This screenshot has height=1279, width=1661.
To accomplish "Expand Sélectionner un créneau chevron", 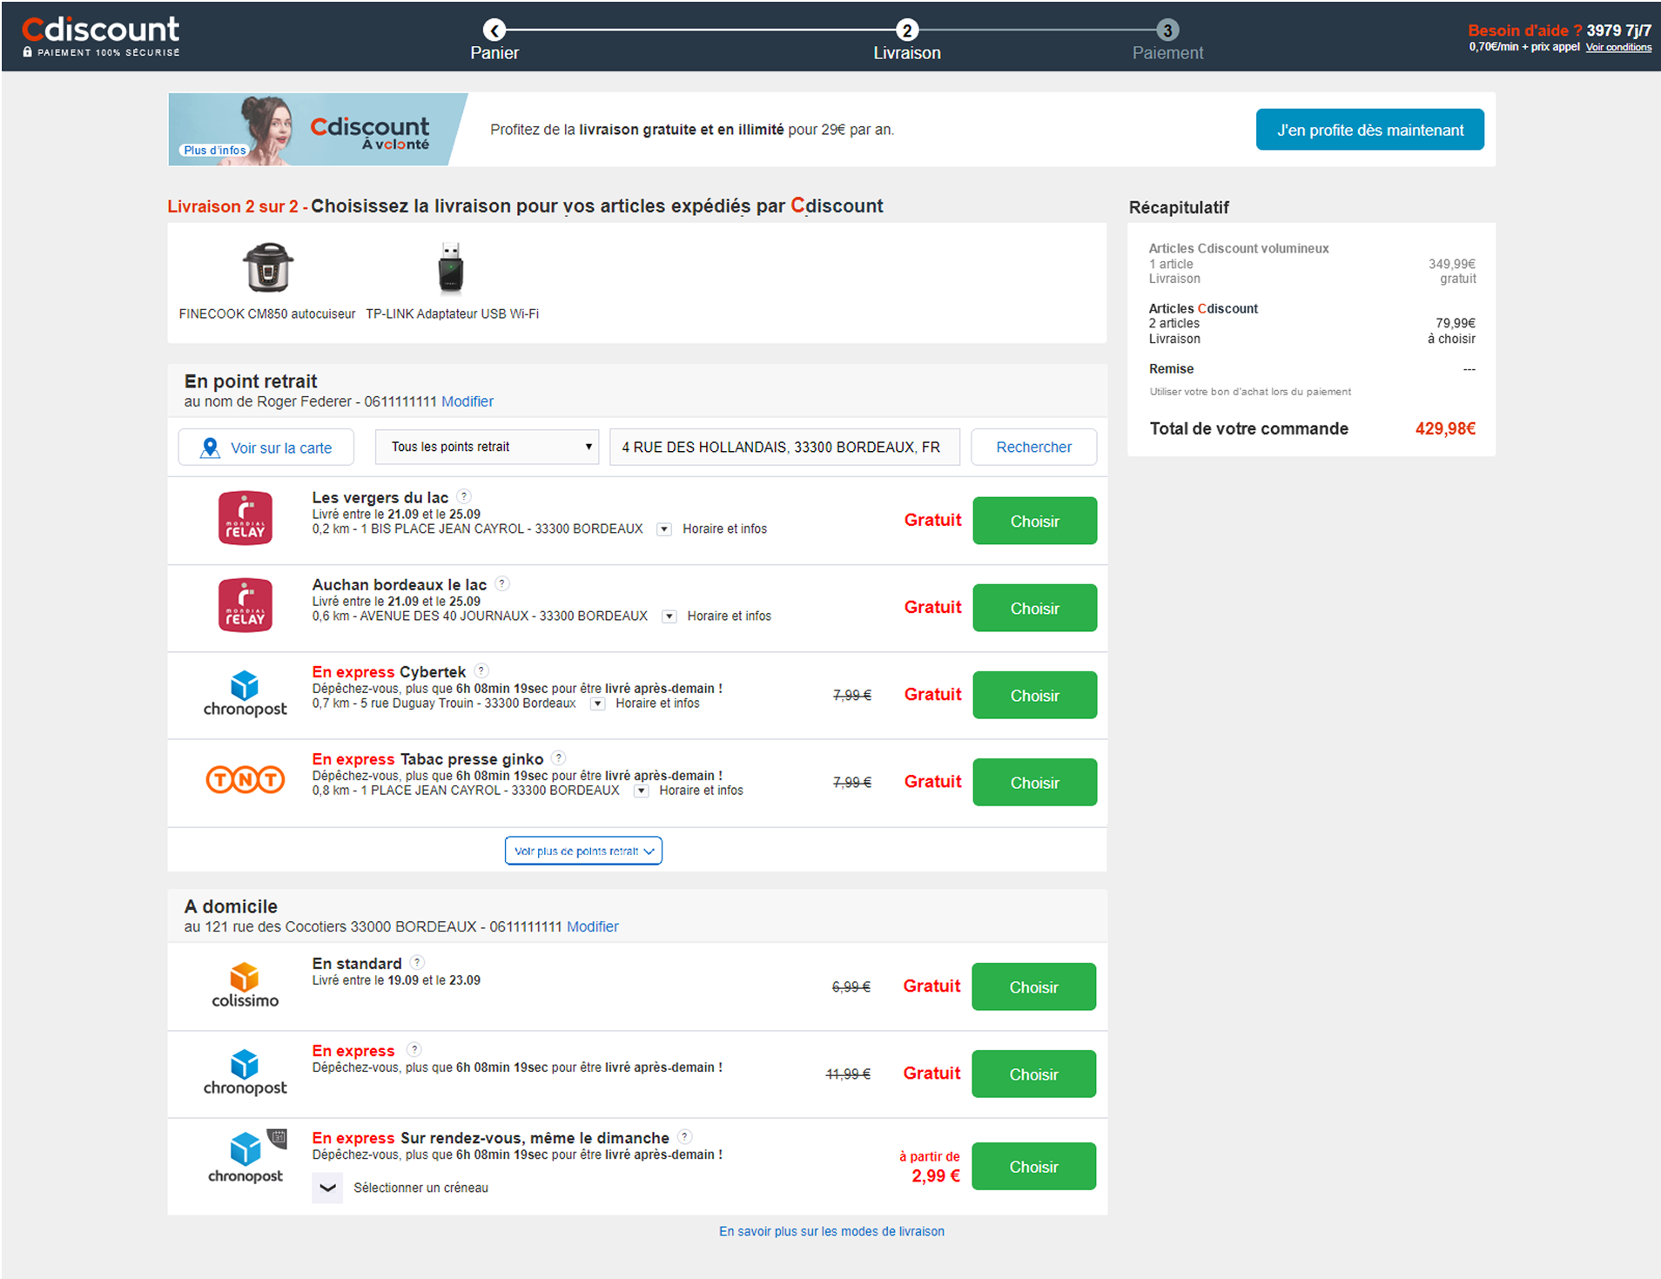I will click(327, 1188).
